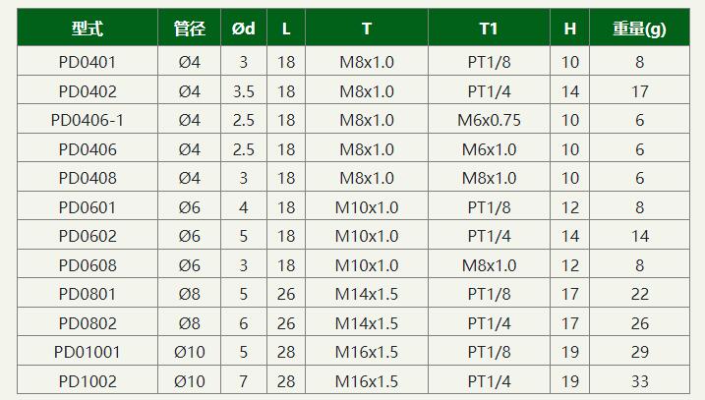The width and height of the screenshot is (705, 400).
Task: Select the PD01001 model cell
Action: pyautogui.click(x=88, y=352)
